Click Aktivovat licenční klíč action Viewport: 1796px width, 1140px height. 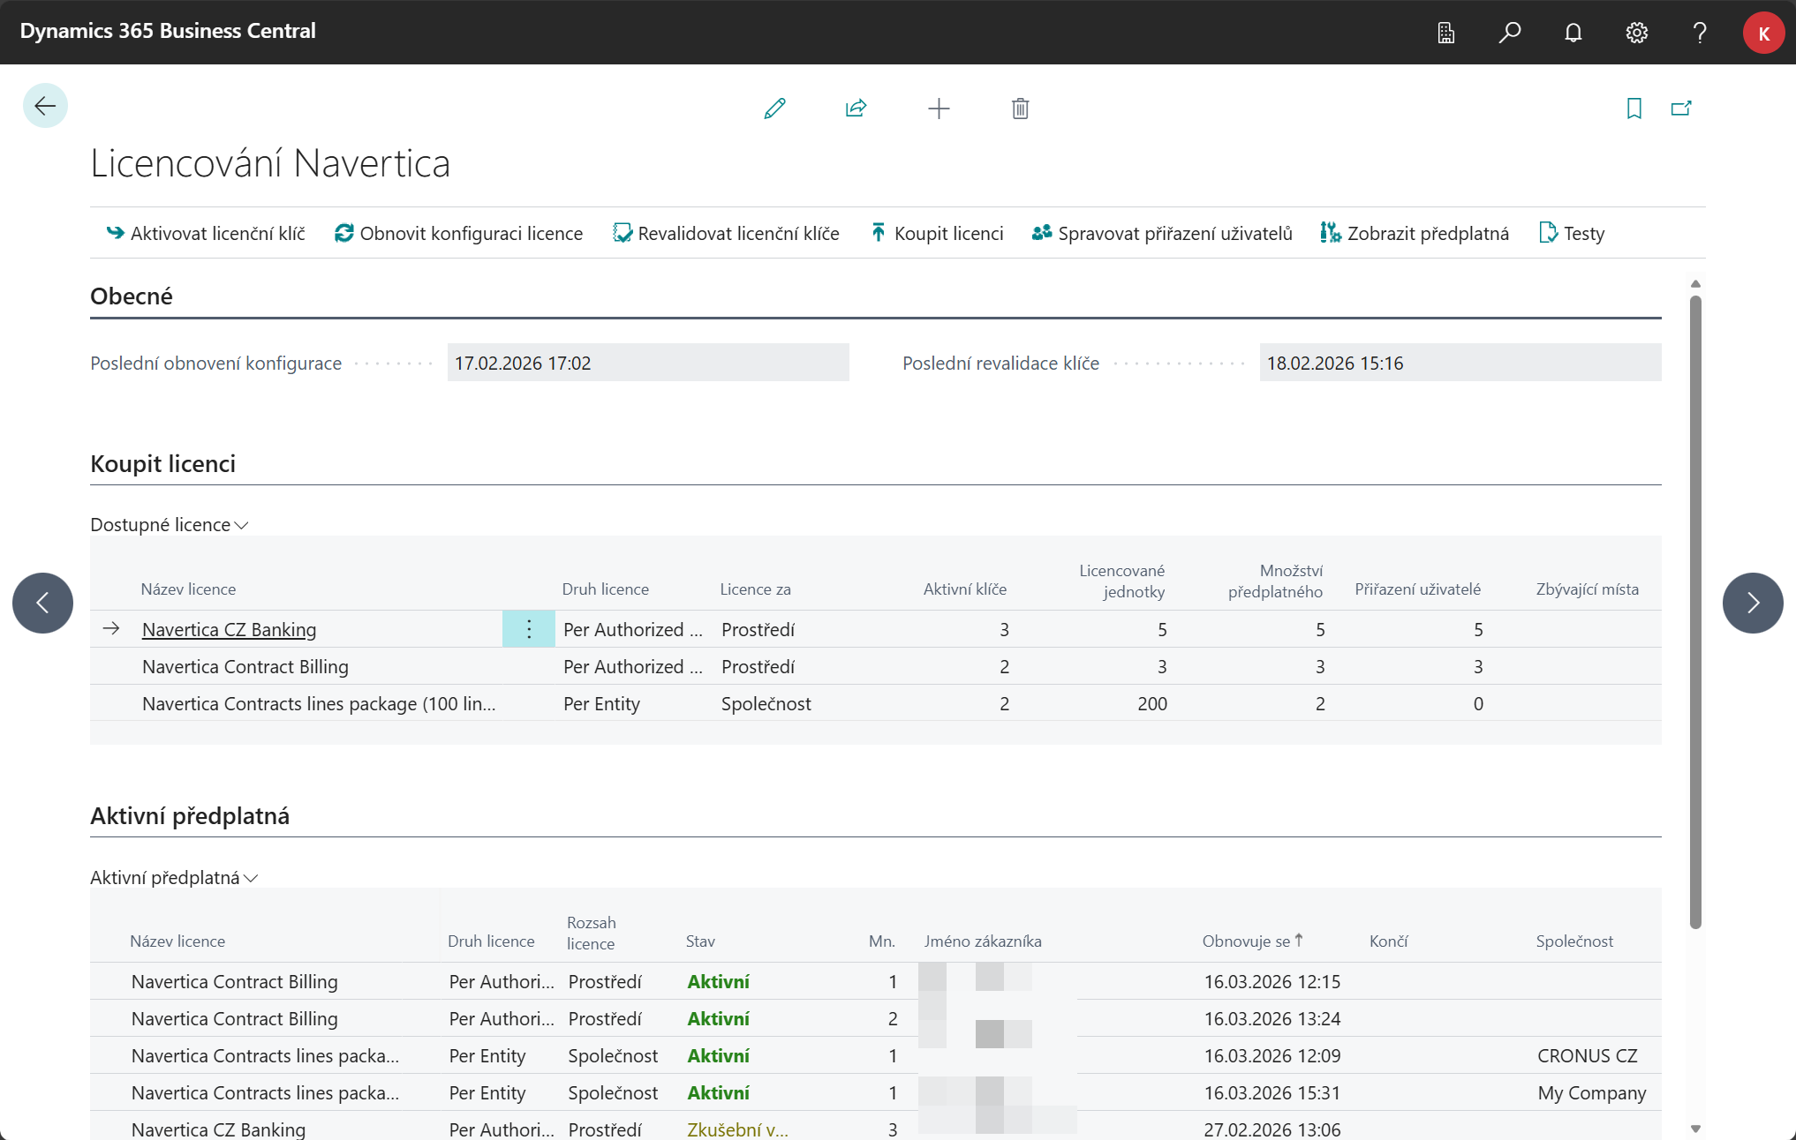206,233
